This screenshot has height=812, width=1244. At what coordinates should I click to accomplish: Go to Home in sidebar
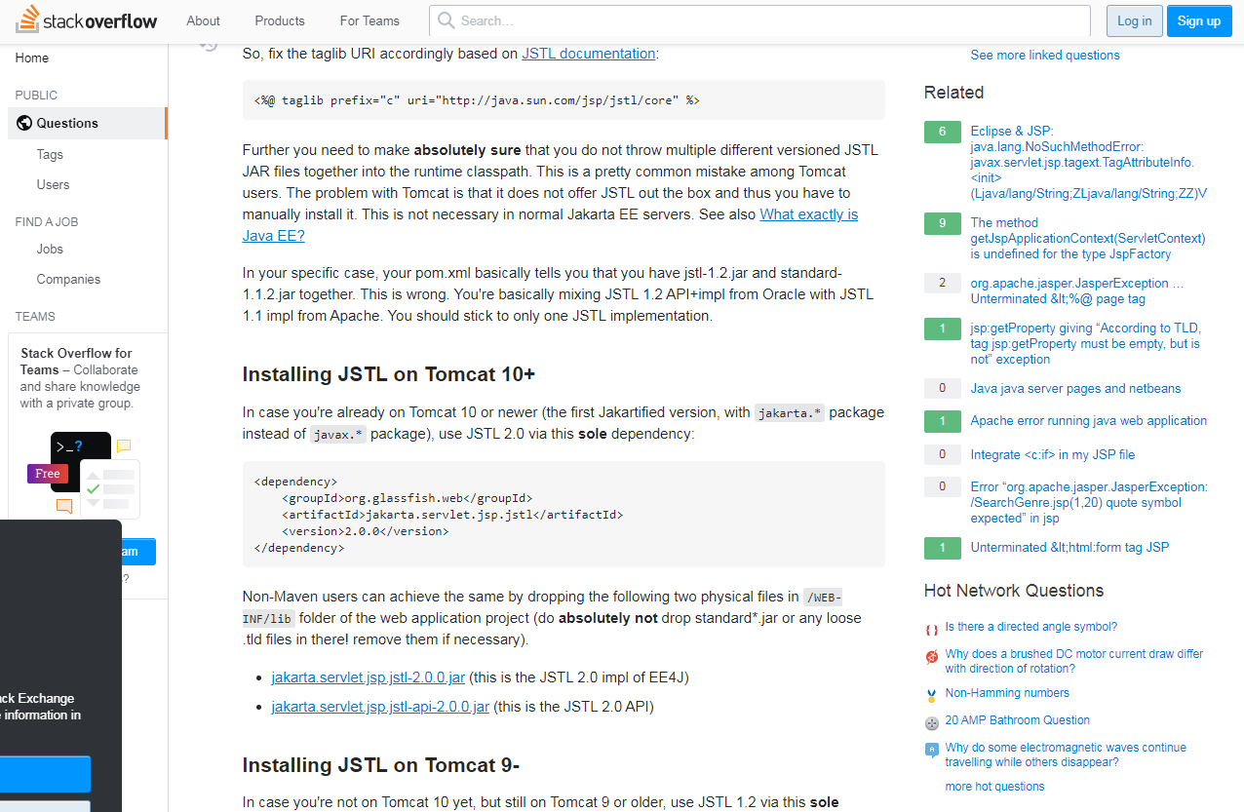[32, 58]
